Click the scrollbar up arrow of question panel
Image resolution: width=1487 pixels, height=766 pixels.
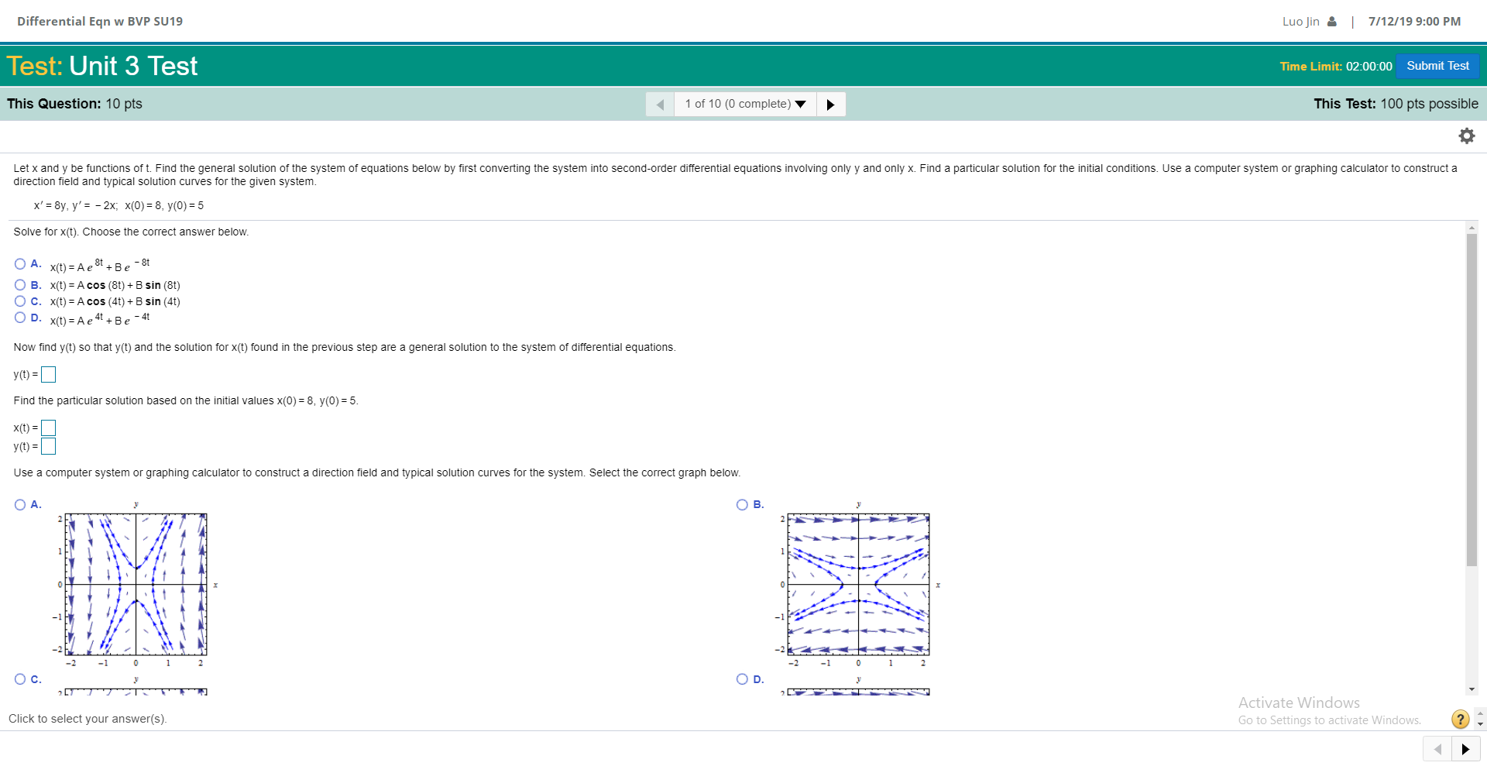1472,228
